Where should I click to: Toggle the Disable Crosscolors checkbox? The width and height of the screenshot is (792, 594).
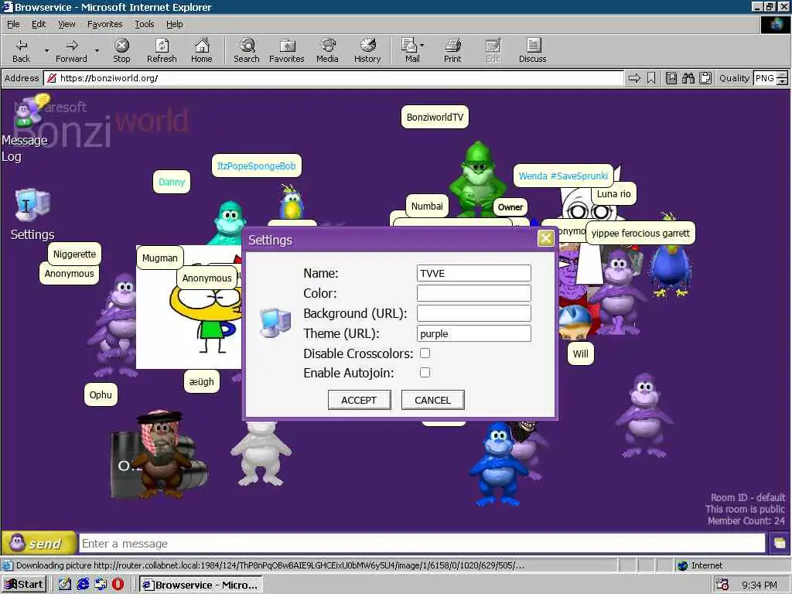[425, 353]
